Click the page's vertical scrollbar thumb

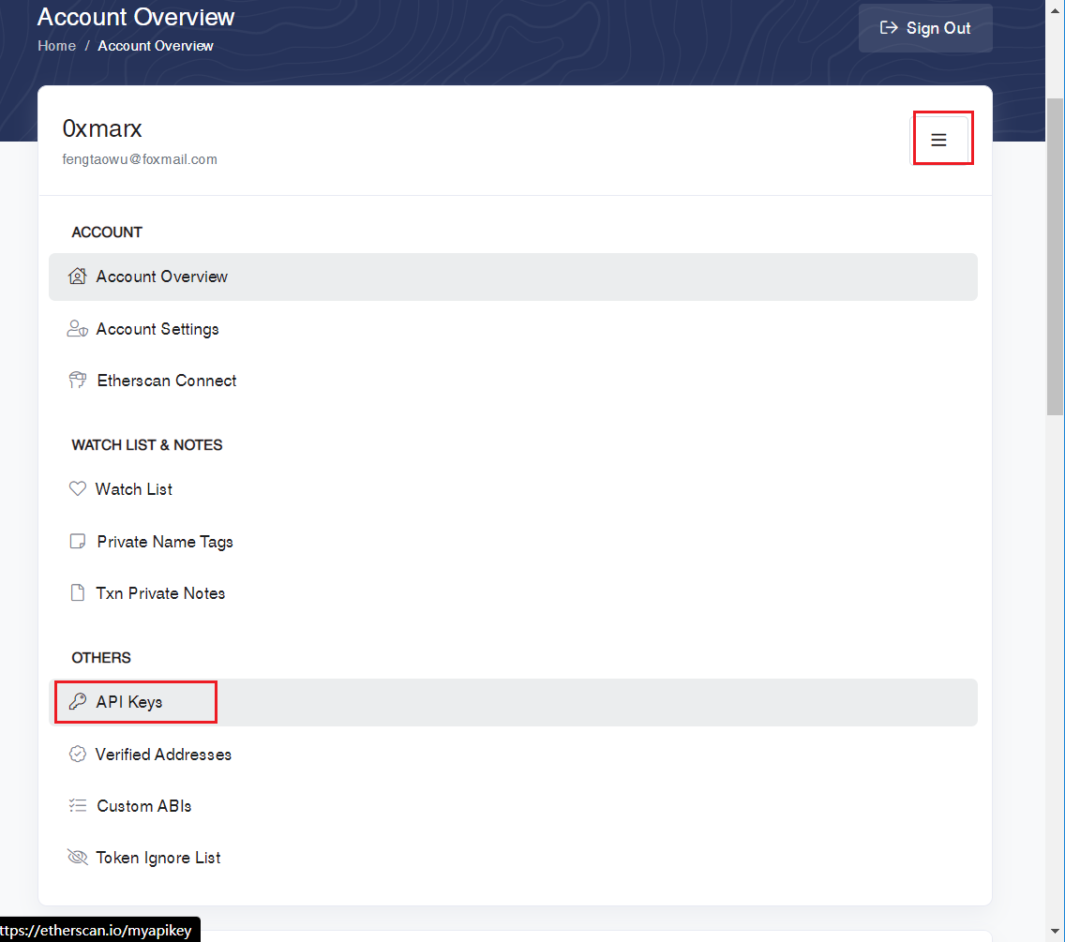tap(1055, 253)
